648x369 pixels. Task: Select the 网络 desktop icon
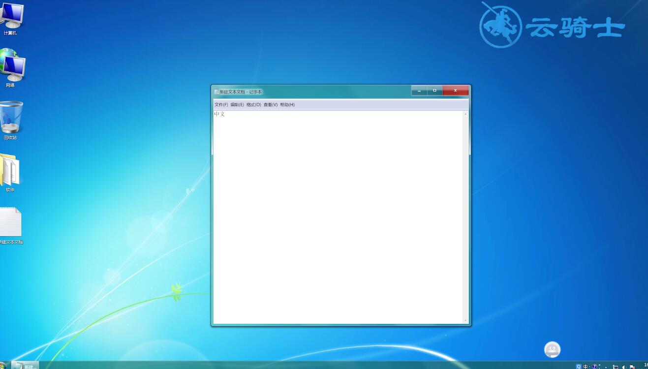point(11,68)
